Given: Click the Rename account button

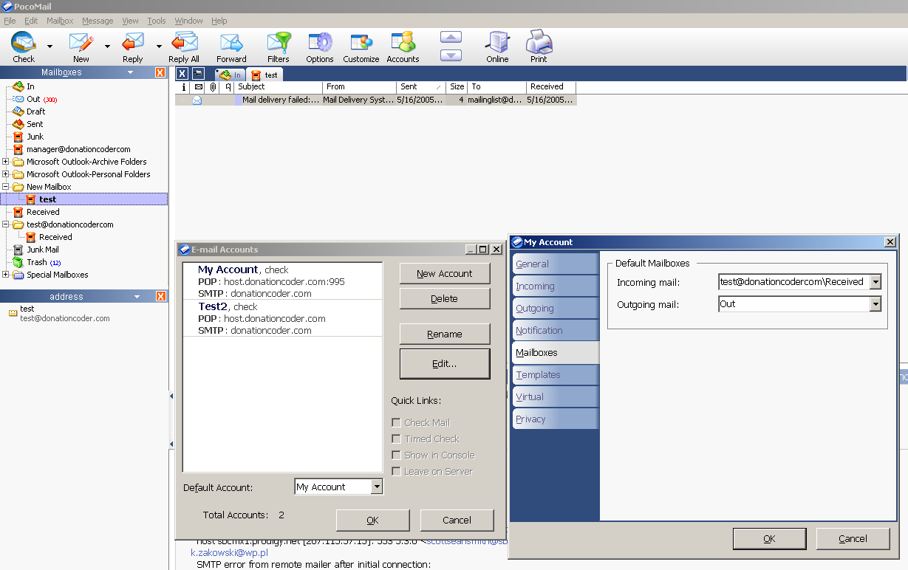Looking at the screenshot, I should 445,334.
